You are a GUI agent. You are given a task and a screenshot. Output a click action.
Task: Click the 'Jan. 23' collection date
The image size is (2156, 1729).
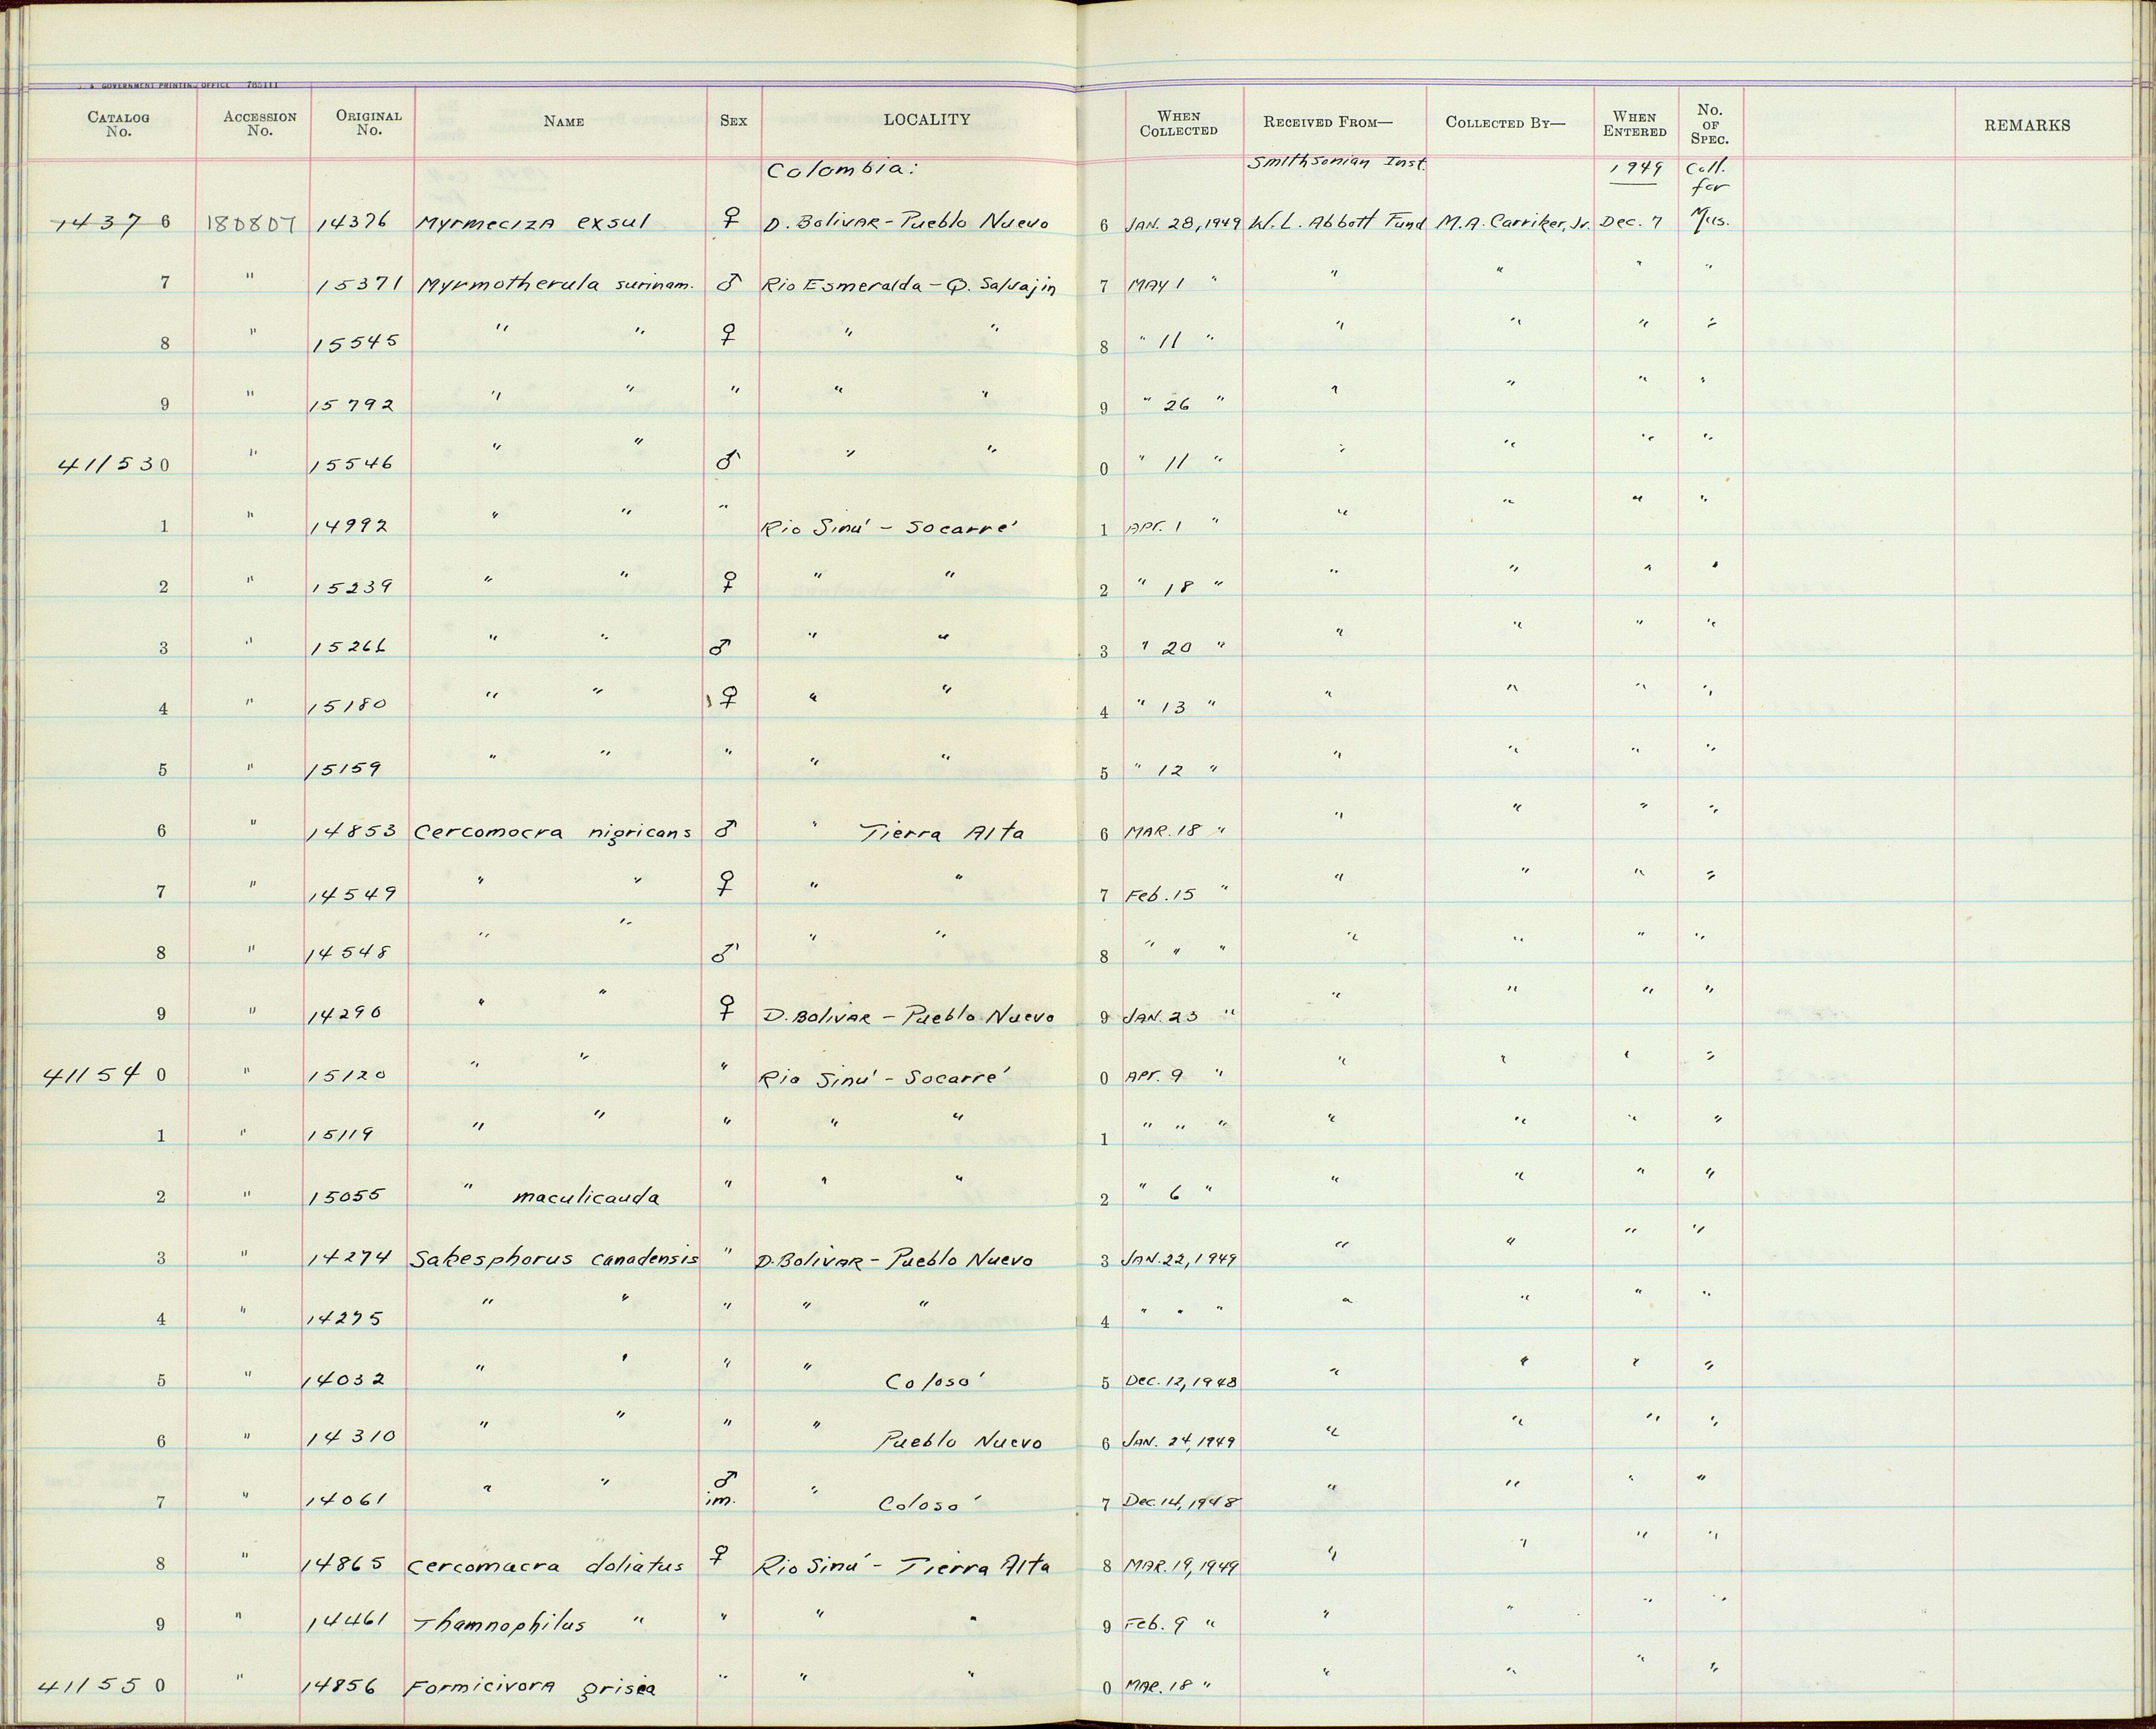point(1162,1017)
